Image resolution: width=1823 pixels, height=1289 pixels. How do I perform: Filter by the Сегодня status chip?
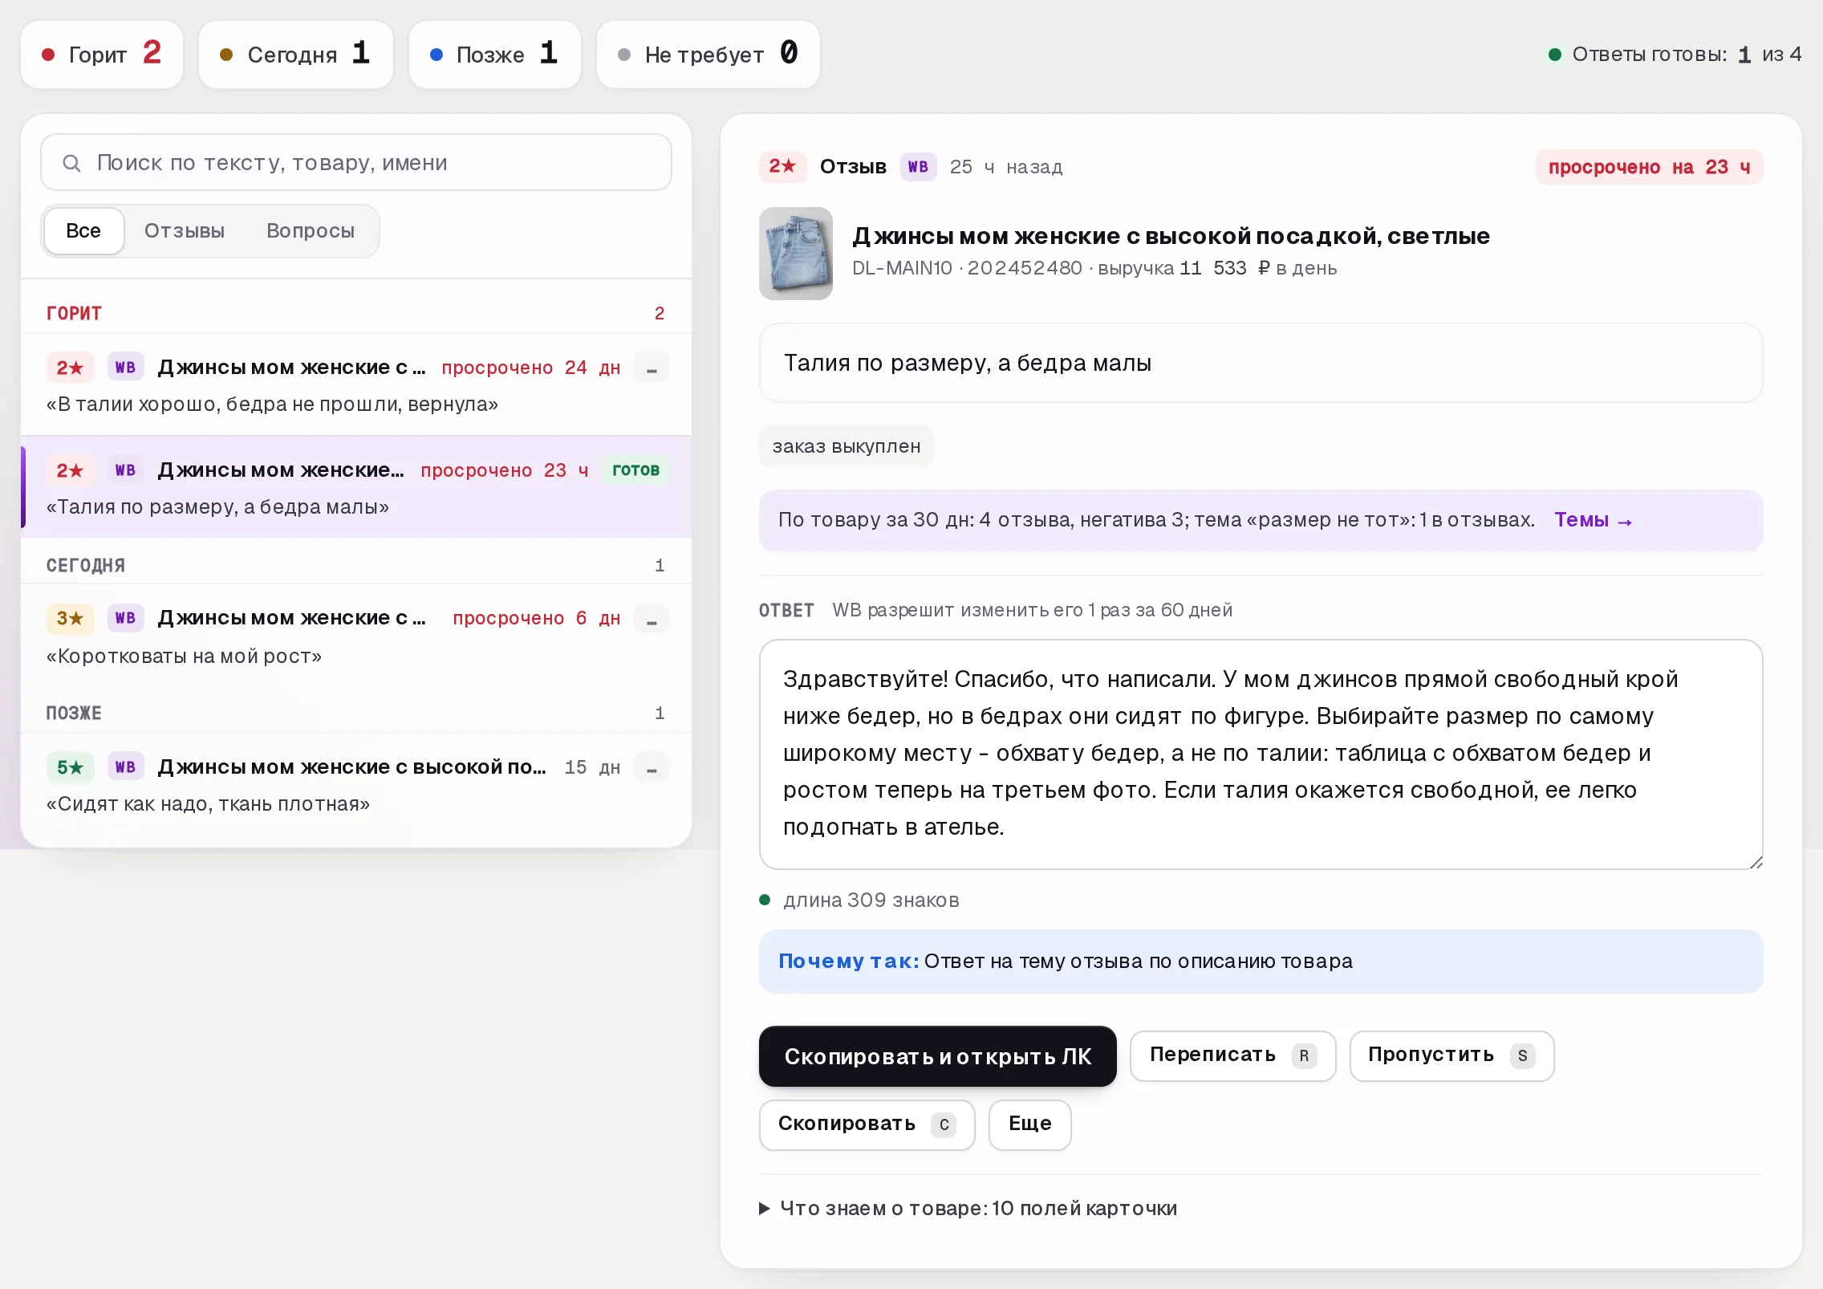coord(295,55)
